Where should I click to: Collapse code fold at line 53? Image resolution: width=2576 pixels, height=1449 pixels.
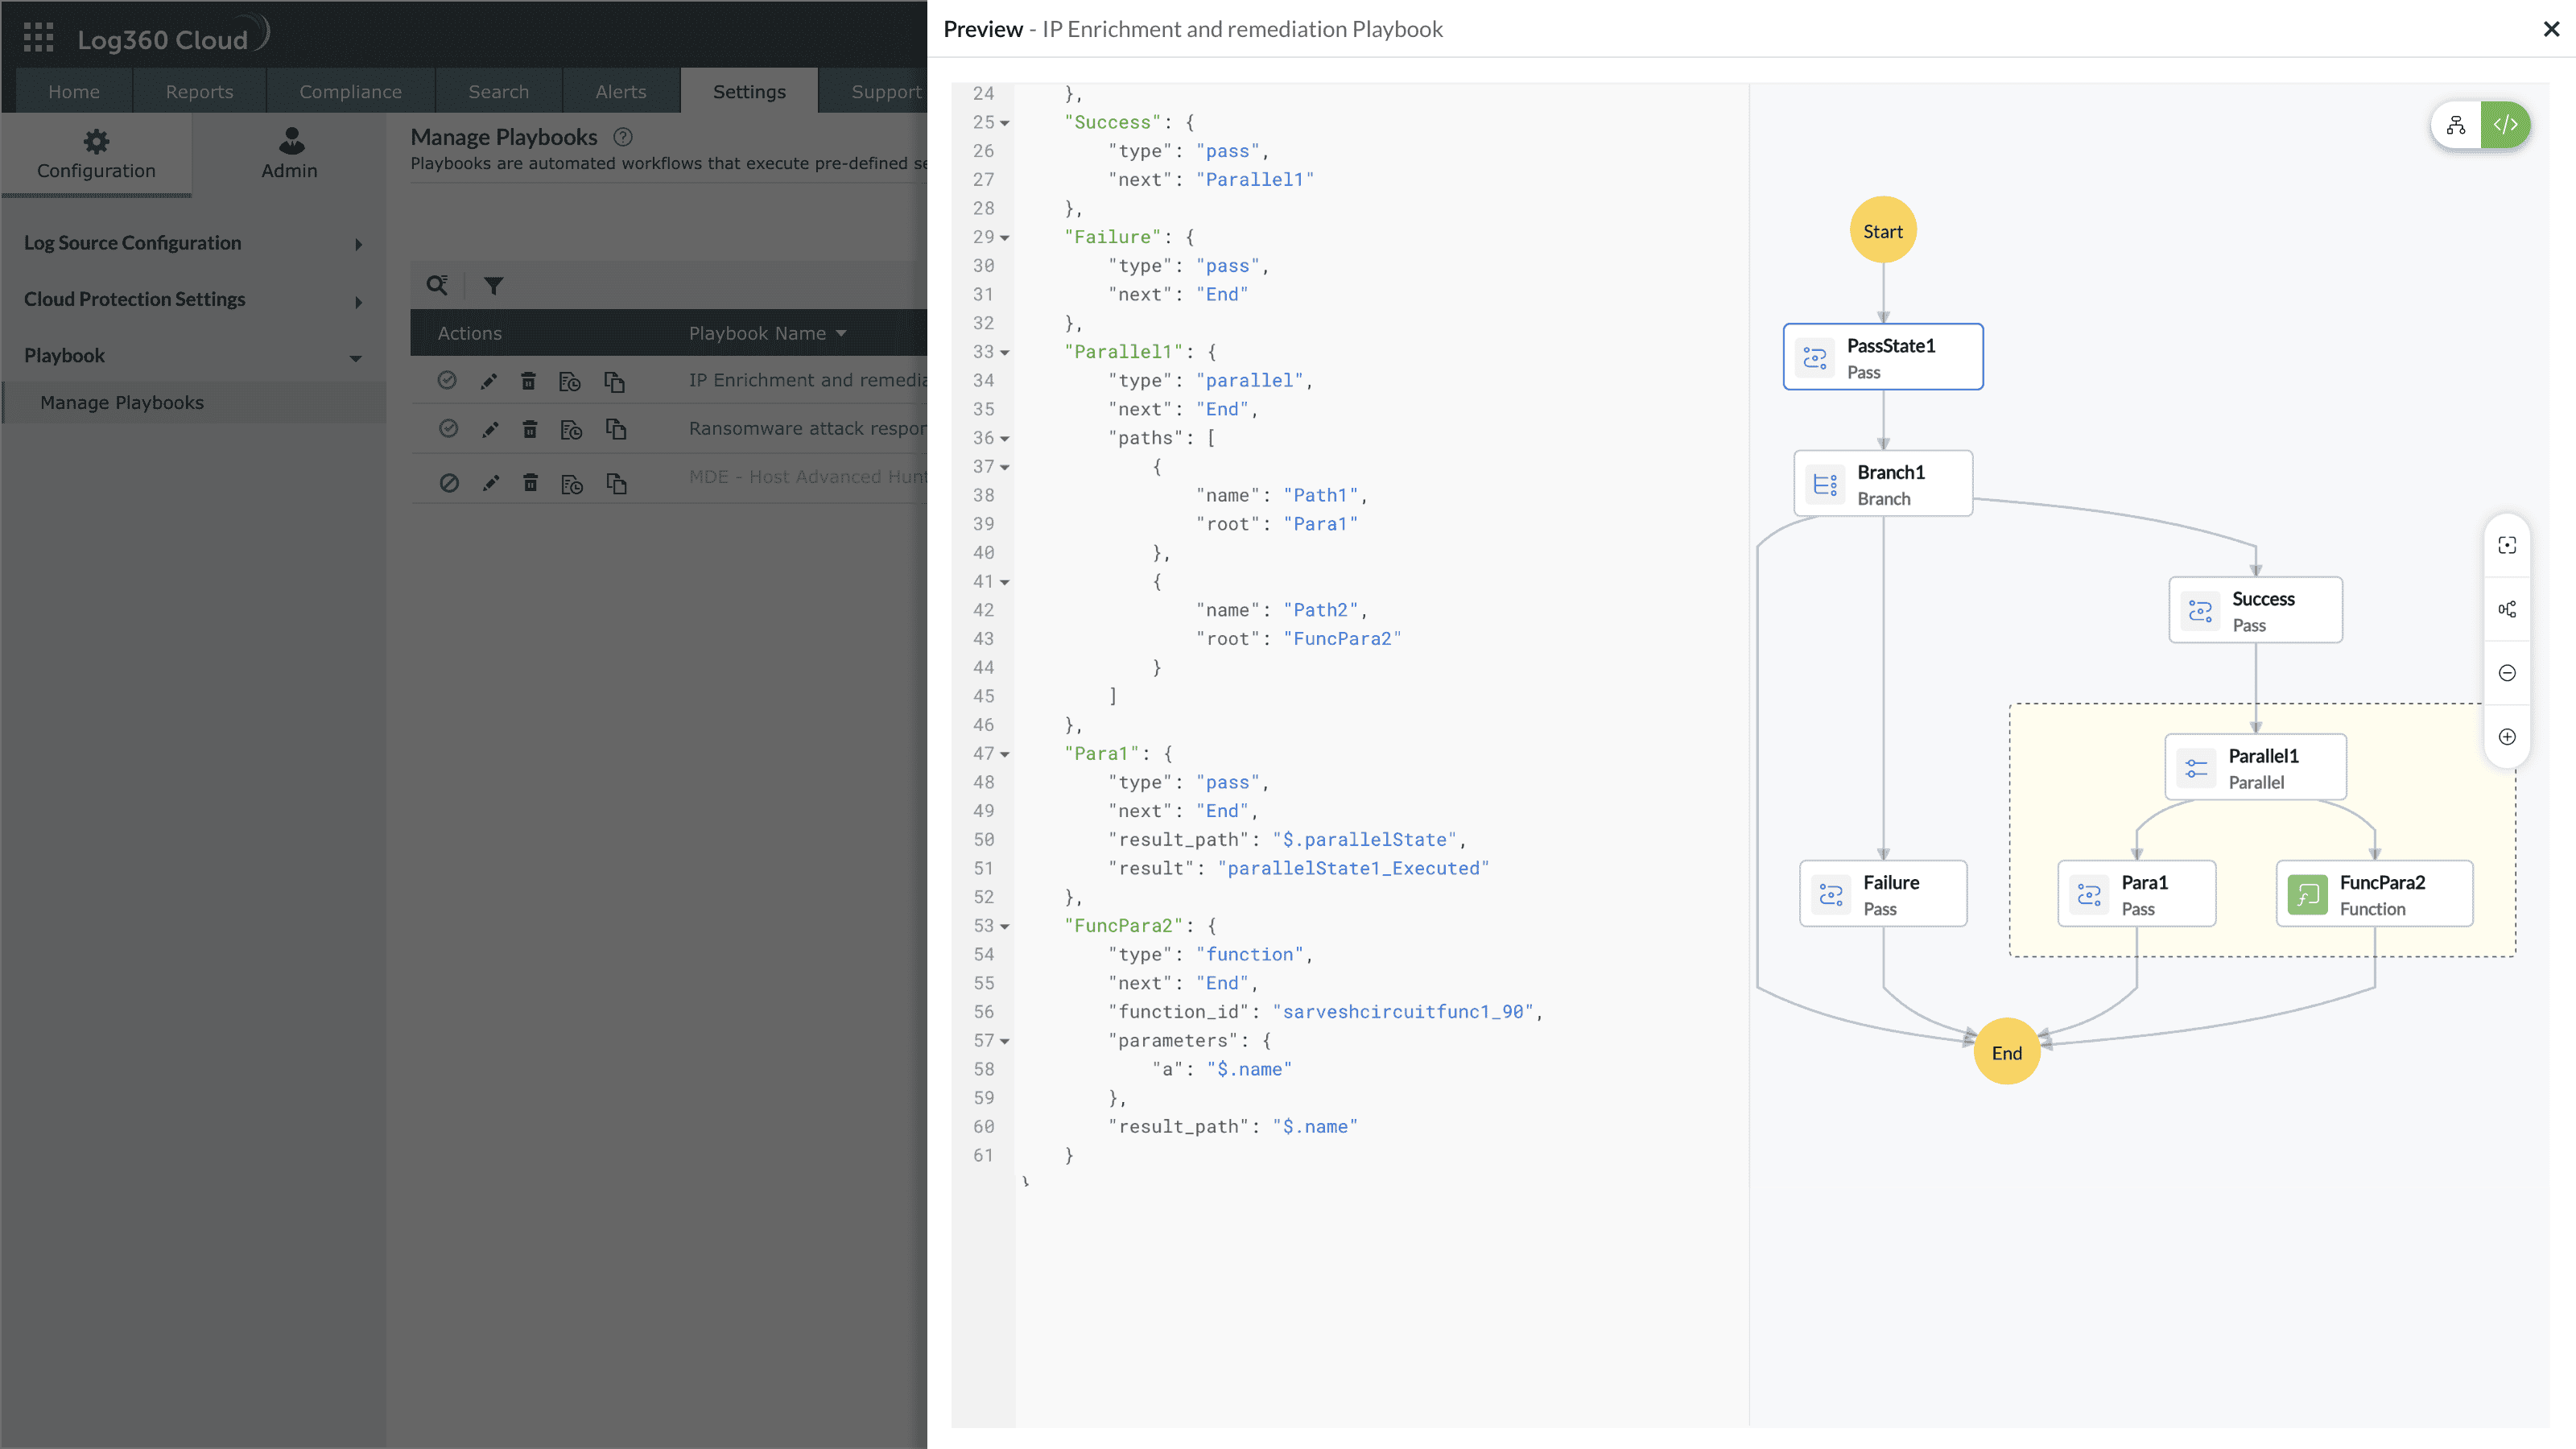(1005, 927)
